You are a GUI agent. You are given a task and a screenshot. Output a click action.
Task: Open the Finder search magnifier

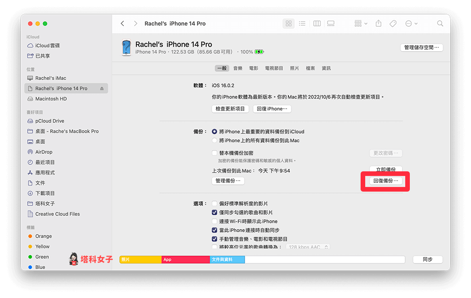click(x=440, y=23)
